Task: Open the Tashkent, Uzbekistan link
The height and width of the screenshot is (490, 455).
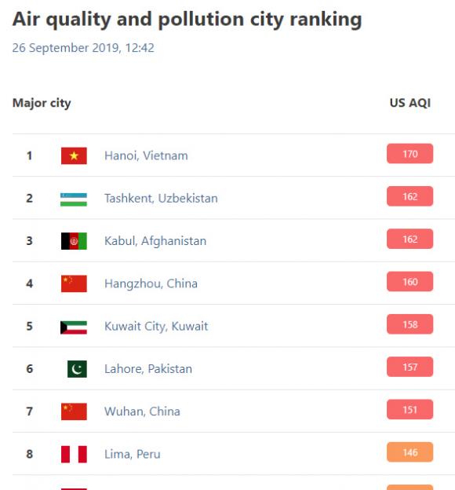Action: [x=161, y=198]
